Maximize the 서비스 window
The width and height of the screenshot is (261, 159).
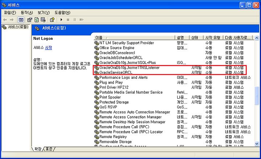pyautogui.click(x=249, y=5)
